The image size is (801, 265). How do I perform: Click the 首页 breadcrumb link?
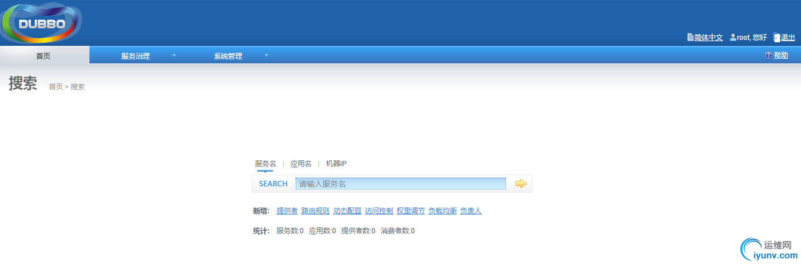point(55,87)
